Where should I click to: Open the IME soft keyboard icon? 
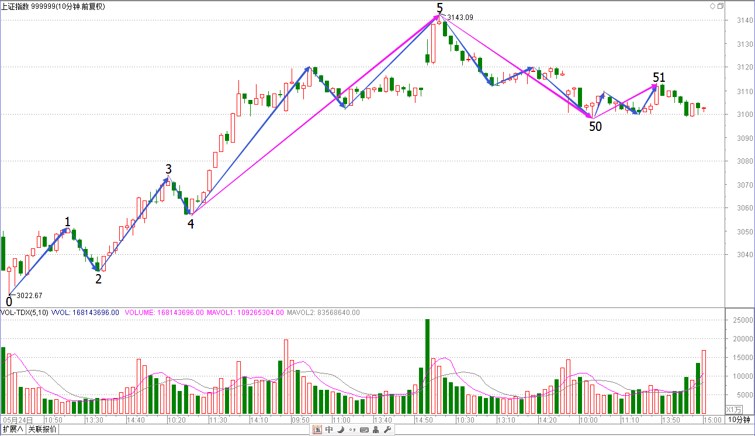click(364, 430)
